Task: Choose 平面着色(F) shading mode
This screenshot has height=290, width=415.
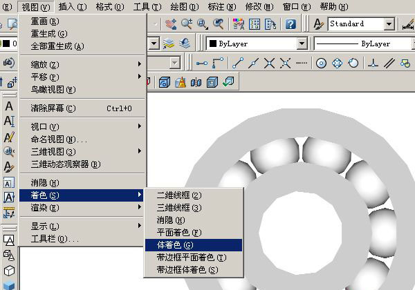Action: click(194, 233)
